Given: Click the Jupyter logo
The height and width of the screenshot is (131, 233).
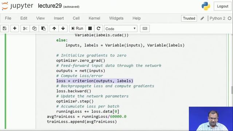Looking at the screenshot, I should pos(17,6).
